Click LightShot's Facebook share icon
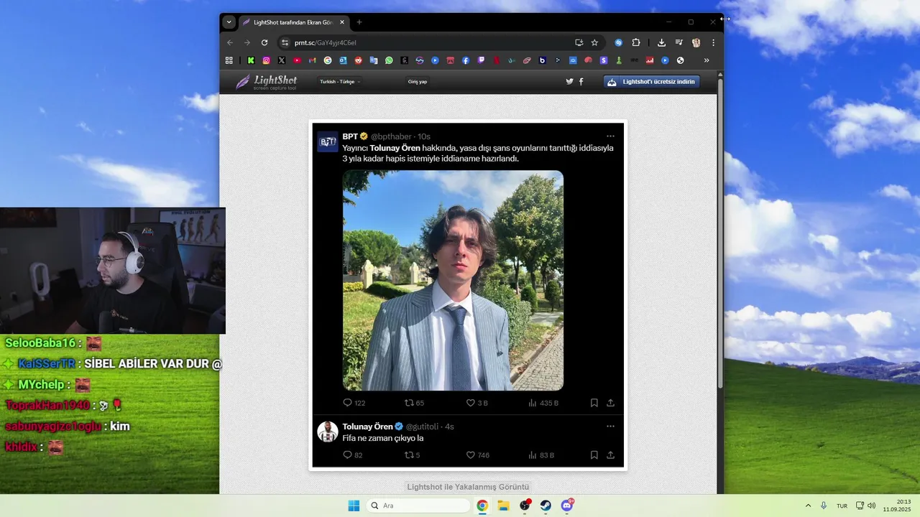 click(x=581, y=82)
